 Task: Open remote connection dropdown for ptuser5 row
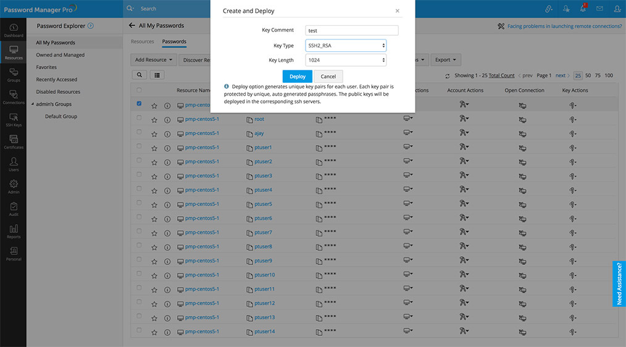click(408, 203)
